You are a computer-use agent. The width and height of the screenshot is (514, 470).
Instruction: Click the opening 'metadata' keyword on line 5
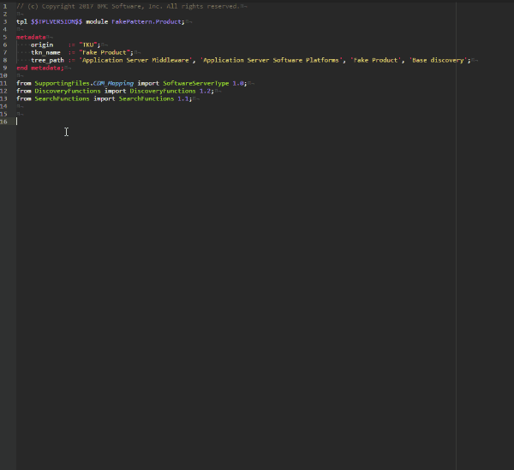click(31, 37)
